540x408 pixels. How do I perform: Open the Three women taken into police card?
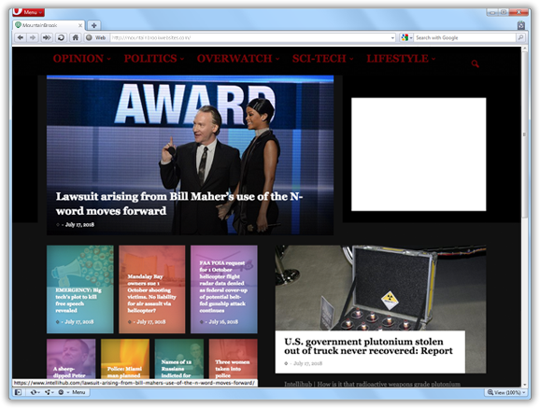tap(234, 359)
